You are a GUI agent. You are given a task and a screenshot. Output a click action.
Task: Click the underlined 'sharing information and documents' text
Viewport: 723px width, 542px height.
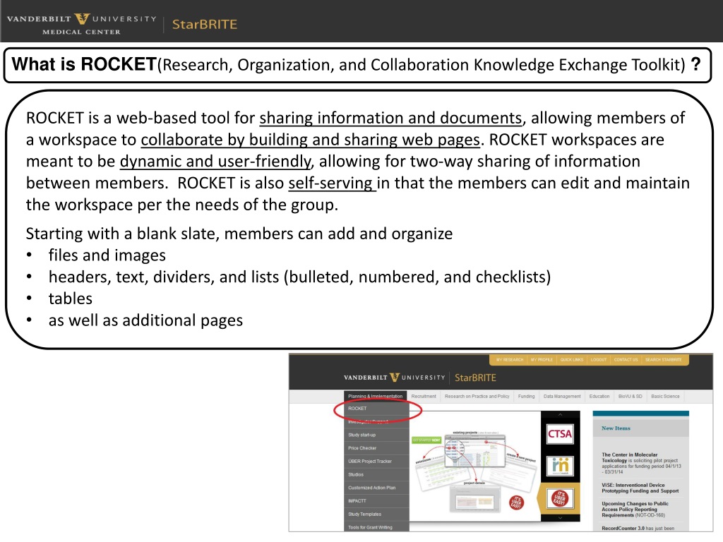pyautogui.click(x=390, y=118)
